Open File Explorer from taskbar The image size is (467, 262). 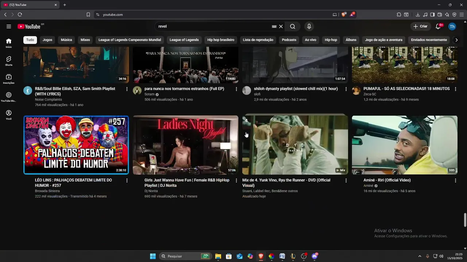pyautogui.click(x=218, y=256)
